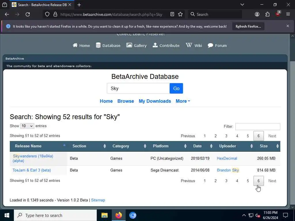The height and width of the screenshot is (221, 295).
Task: Go to page 2 in bottom pagination
Action: [x=215, y=181]
